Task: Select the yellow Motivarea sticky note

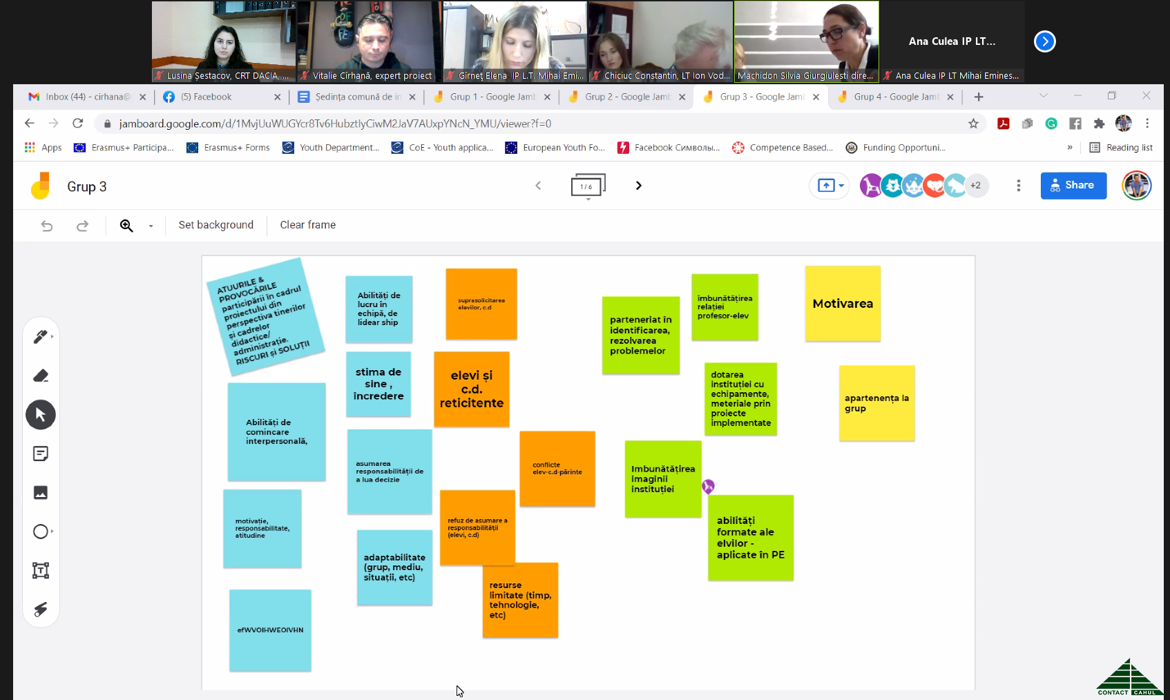Action: point(843,304)
